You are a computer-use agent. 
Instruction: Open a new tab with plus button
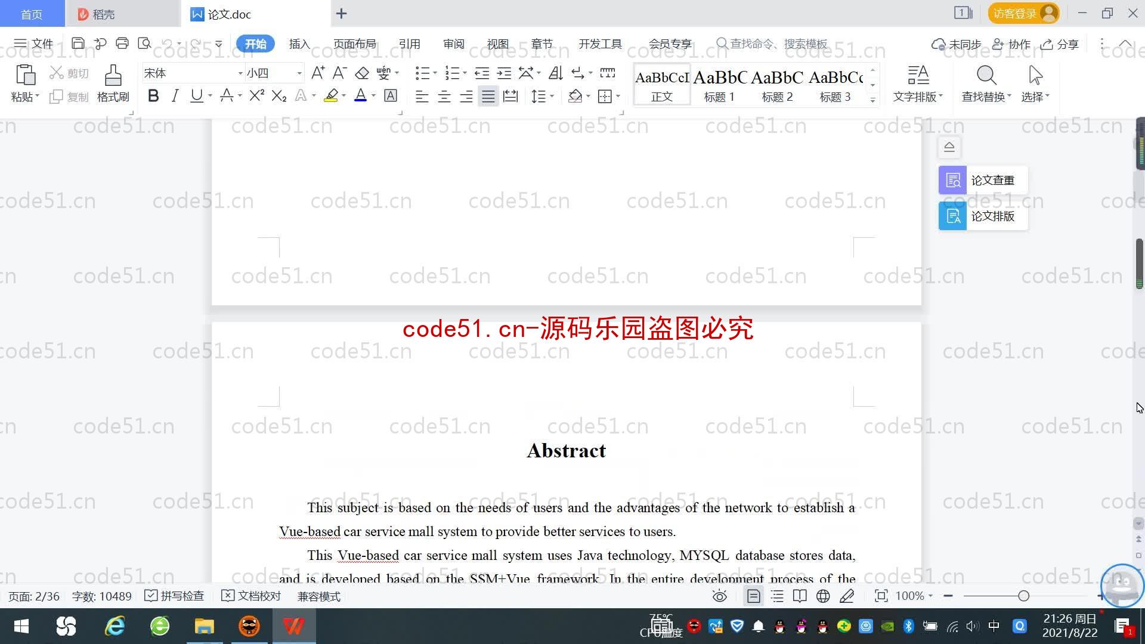[341, 13]
